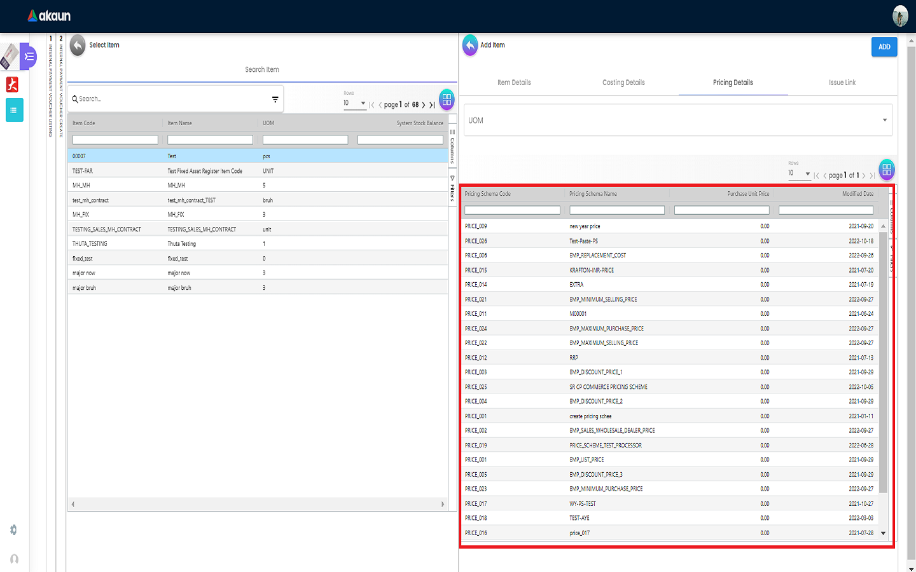
Task: Open the Internal Payment Voucher Listing vertical tab
Action: click(51, 89)
